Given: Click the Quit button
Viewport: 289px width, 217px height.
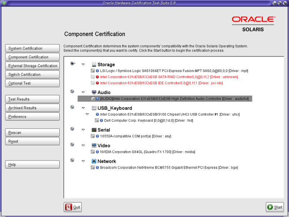Looking at the screenshot, I should [73, 207].
